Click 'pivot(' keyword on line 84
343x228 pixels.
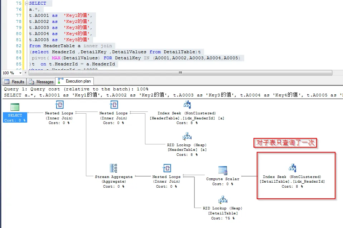(x=40, y=58)
